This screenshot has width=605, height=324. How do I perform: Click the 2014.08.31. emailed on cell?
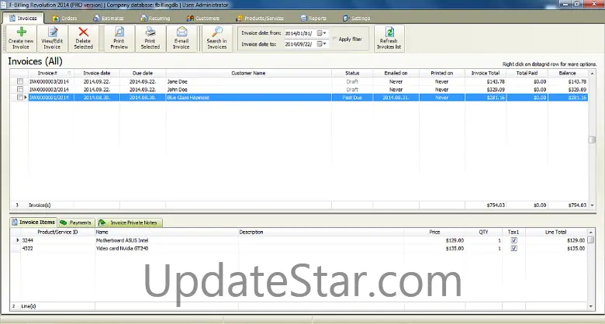pos(396,98)
